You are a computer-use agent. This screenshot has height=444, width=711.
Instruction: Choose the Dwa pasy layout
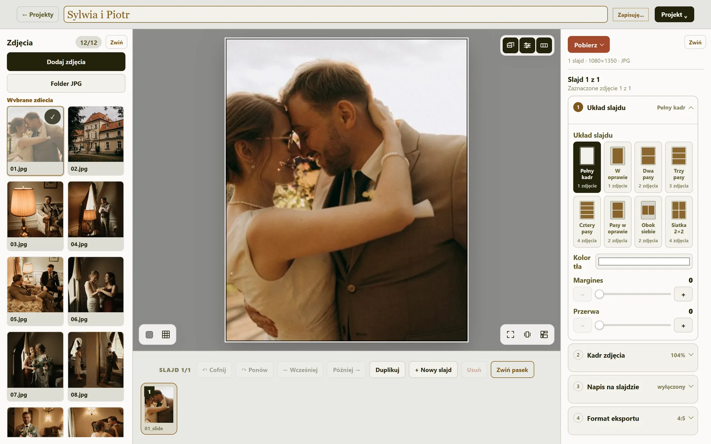[648, 167]
